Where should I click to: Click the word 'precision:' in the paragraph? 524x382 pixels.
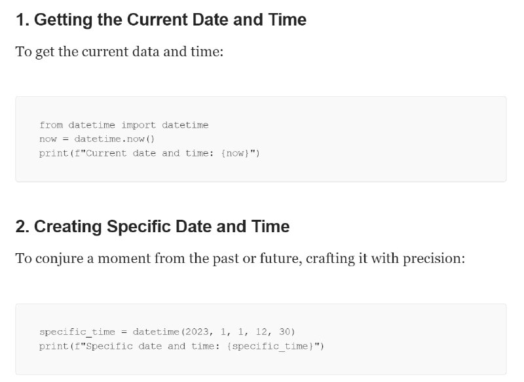click(x=434, y=259)
